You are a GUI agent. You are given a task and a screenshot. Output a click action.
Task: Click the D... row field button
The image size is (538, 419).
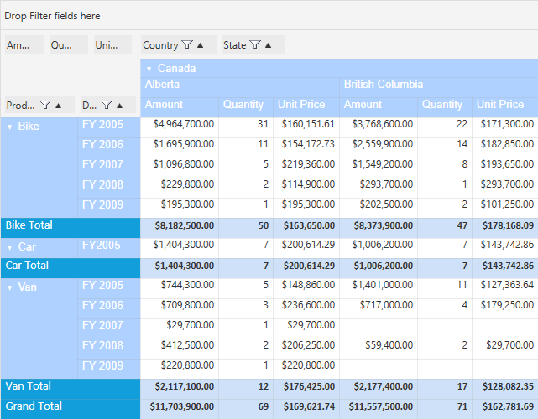tap(108, 106)
